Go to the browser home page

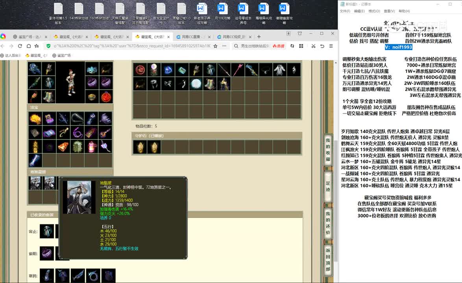29,46
